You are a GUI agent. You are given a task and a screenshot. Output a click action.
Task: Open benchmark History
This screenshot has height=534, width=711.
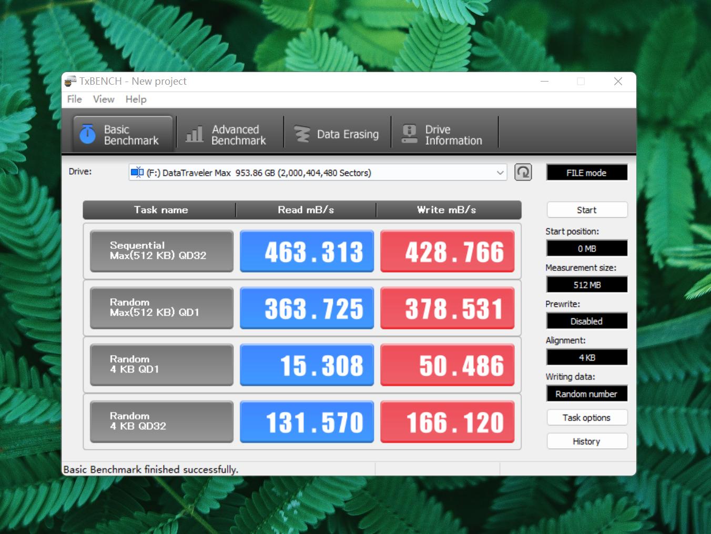tap(587, 441)
